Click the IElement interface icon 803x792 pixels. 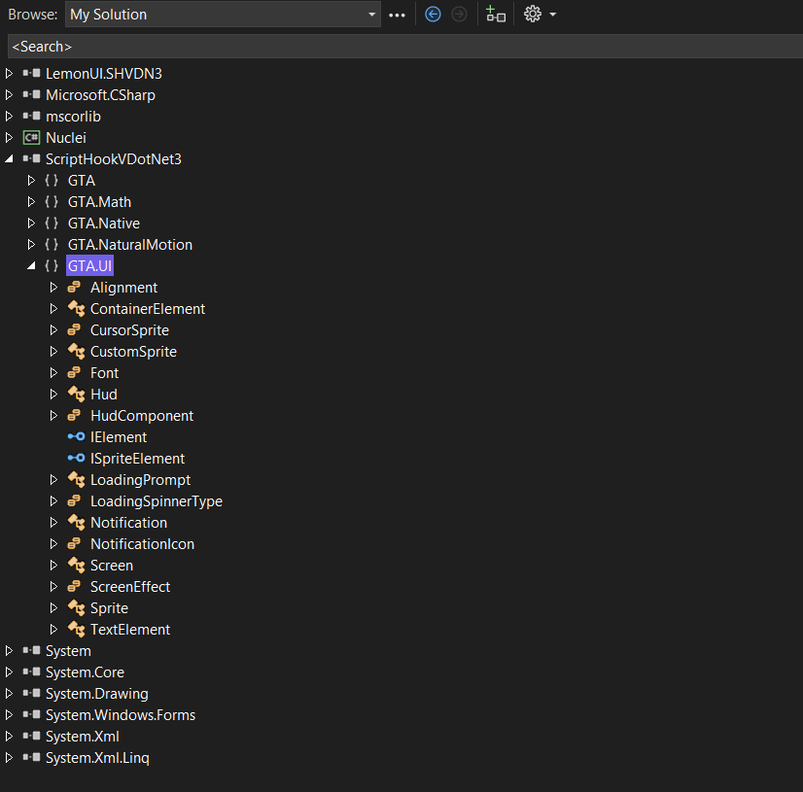click(76, 436)
